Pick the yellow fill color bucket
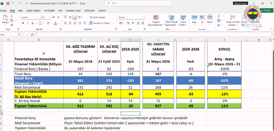Screen dimensions: 274x131 (48, 23)
